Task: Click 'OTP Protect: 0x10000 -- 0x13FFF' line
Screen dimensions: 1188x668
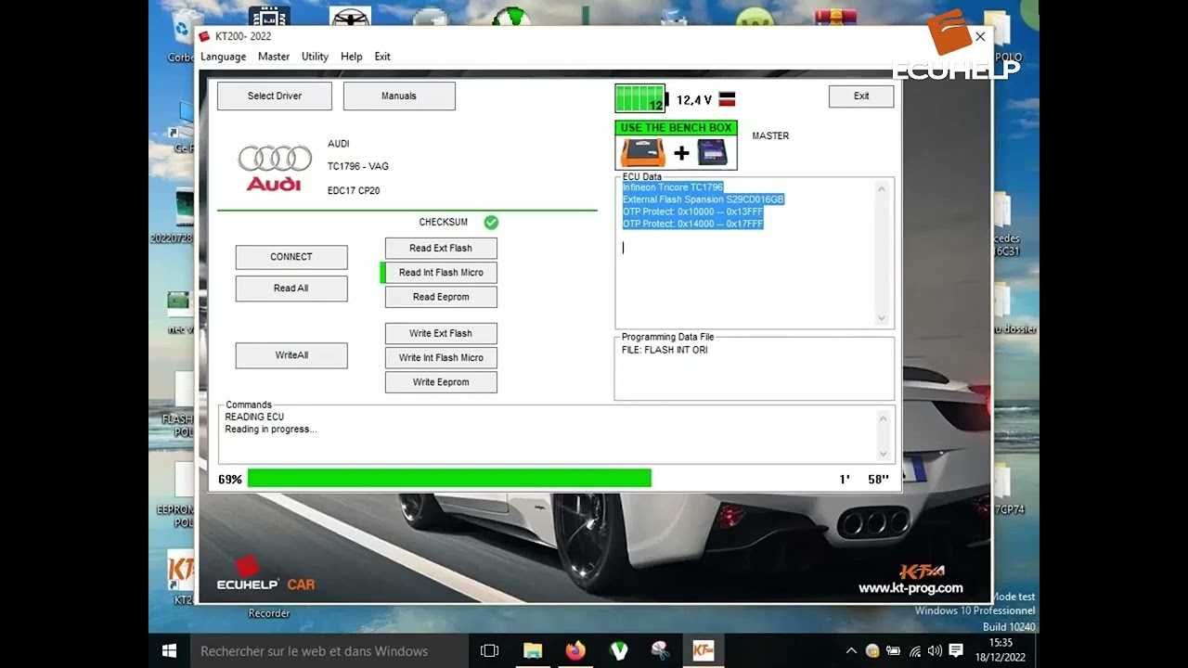Action: pos(692,212)
